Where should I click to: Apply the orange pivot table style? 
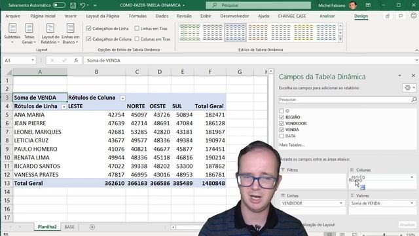pyautogui.click(x=258, y=32)
